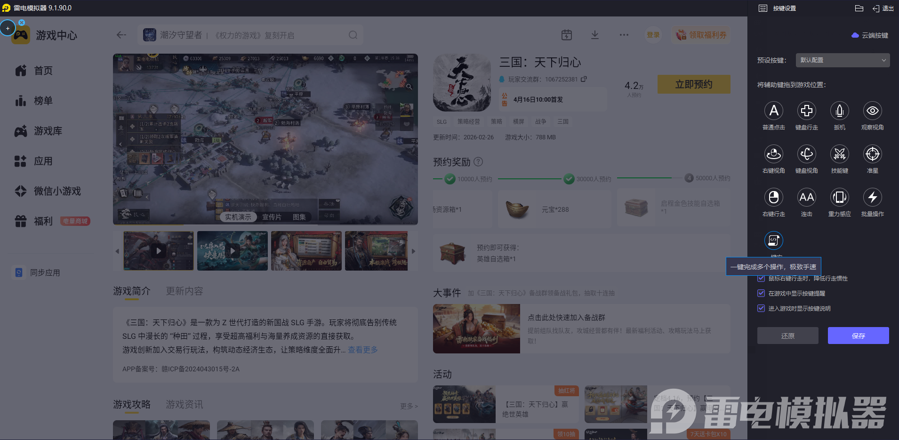Switch to the 更新内容 tab
The height and width of the screenshot is (440, 899).
(x=185, y=291)
